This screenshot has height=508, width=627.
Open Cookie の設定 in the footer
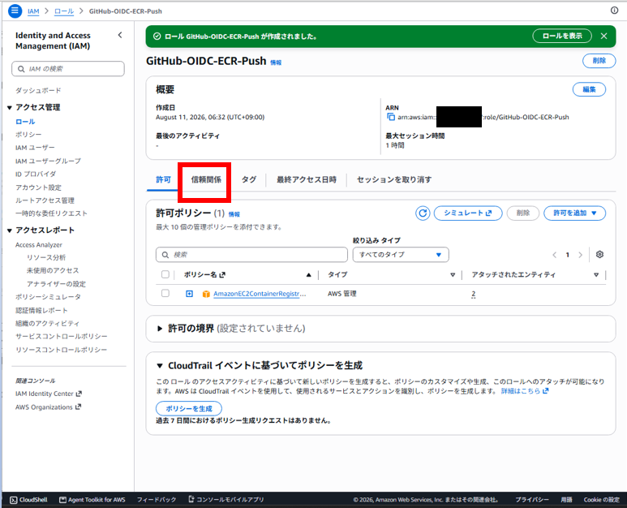pos(601,500)
